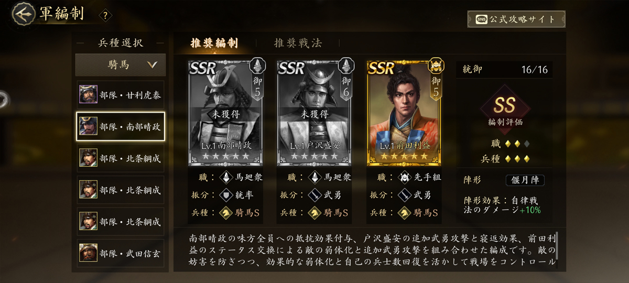Choose the first 部隊・北条綱成 entry

tap(121, 158)
